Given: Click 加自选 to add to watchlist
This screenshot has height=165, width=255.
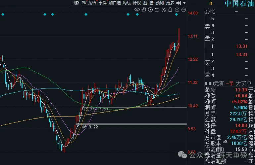Looking at the screenshot, I should (x=115, y=3).
